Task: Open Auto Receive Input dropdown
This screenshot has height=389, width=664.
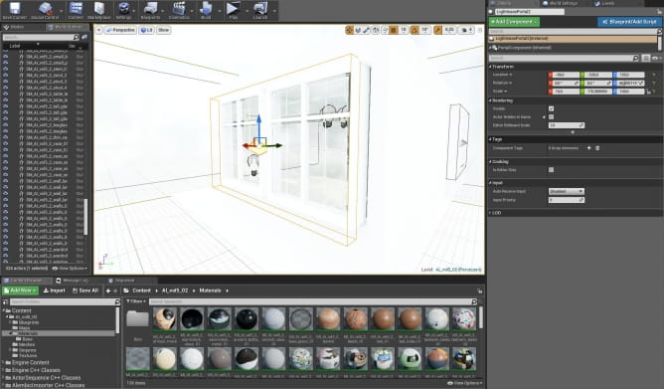Action: [x=567, y=192]
